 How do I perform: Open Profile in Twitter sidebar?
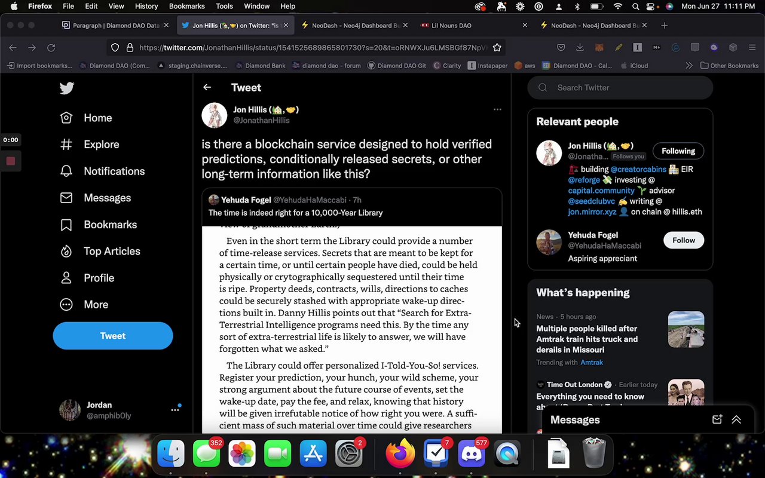pos(87,278)
